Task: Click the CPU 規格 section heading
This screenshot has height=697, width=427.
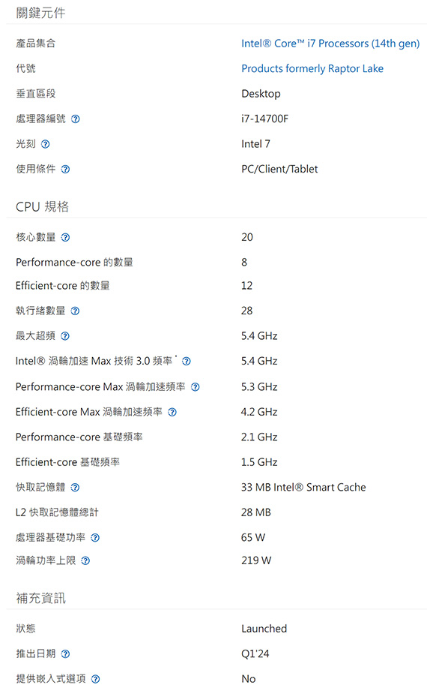Action: coord(42,207)
